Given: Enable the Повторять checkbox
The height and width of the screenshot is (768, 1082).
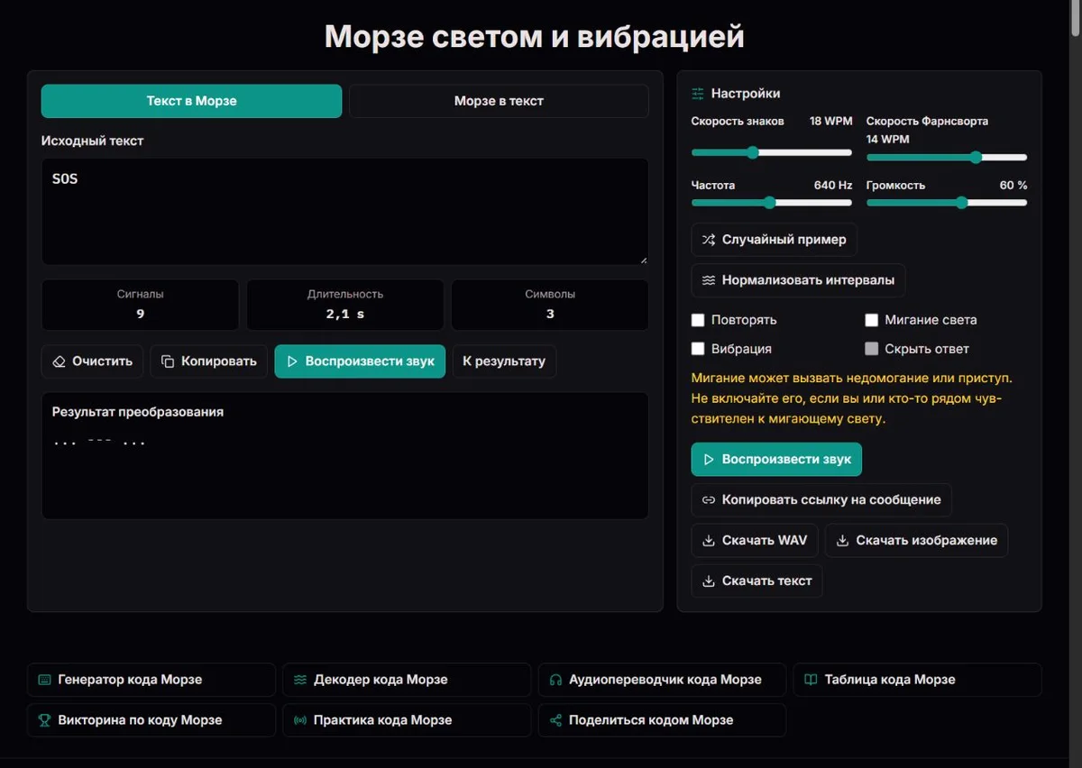Looking at the screenshot, I should pos(698,320).
